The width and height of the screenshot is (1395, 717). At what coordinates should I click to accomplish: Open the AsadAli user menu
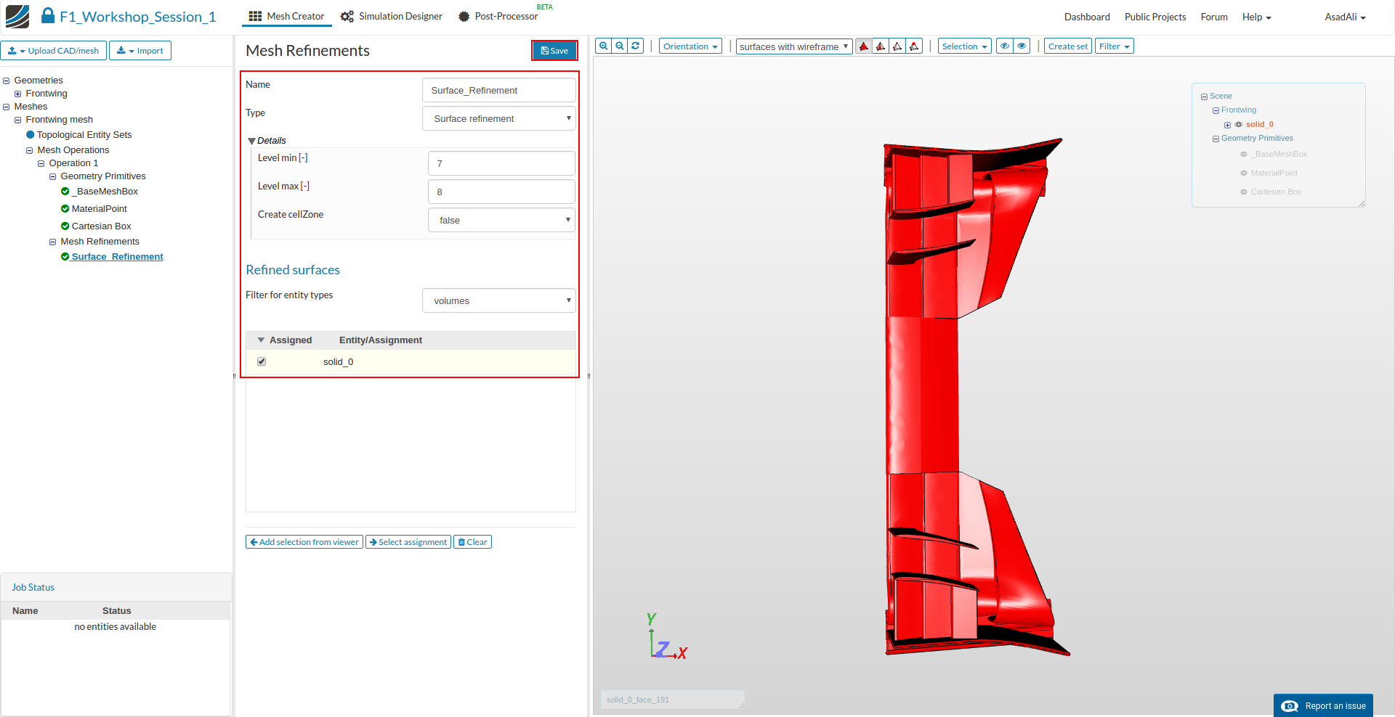1345,17
